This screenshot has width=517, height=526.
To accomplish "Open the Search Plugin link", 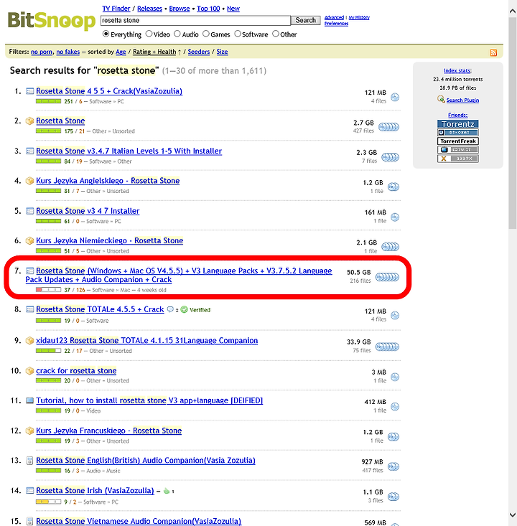I will [462, 100].
